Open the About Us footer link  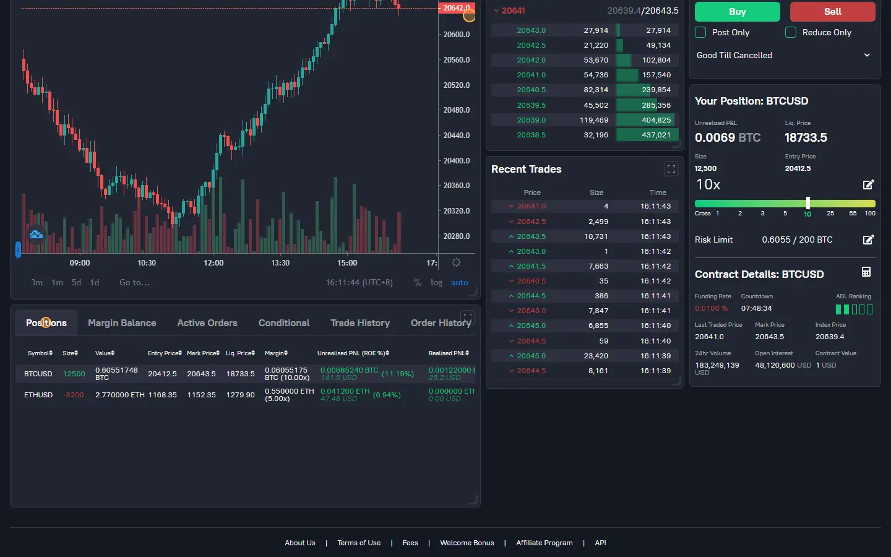pos(300,543)
